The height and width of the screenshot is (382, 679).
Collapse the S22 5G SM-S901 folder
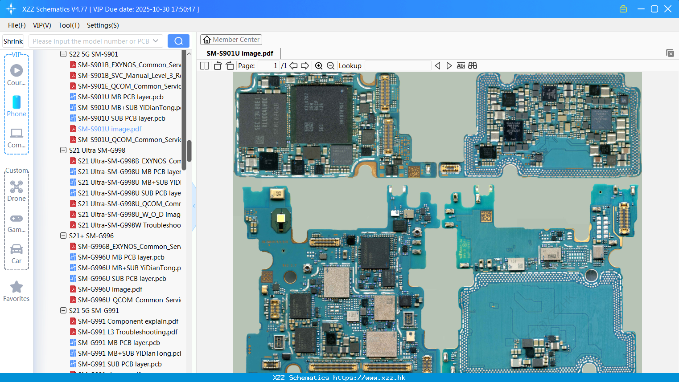pos(63,54)
